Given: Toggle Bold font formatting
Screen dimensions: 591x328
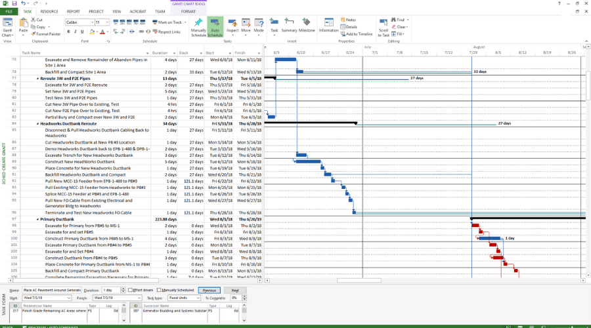Looking at the screenshot, I should pos(68,31).
